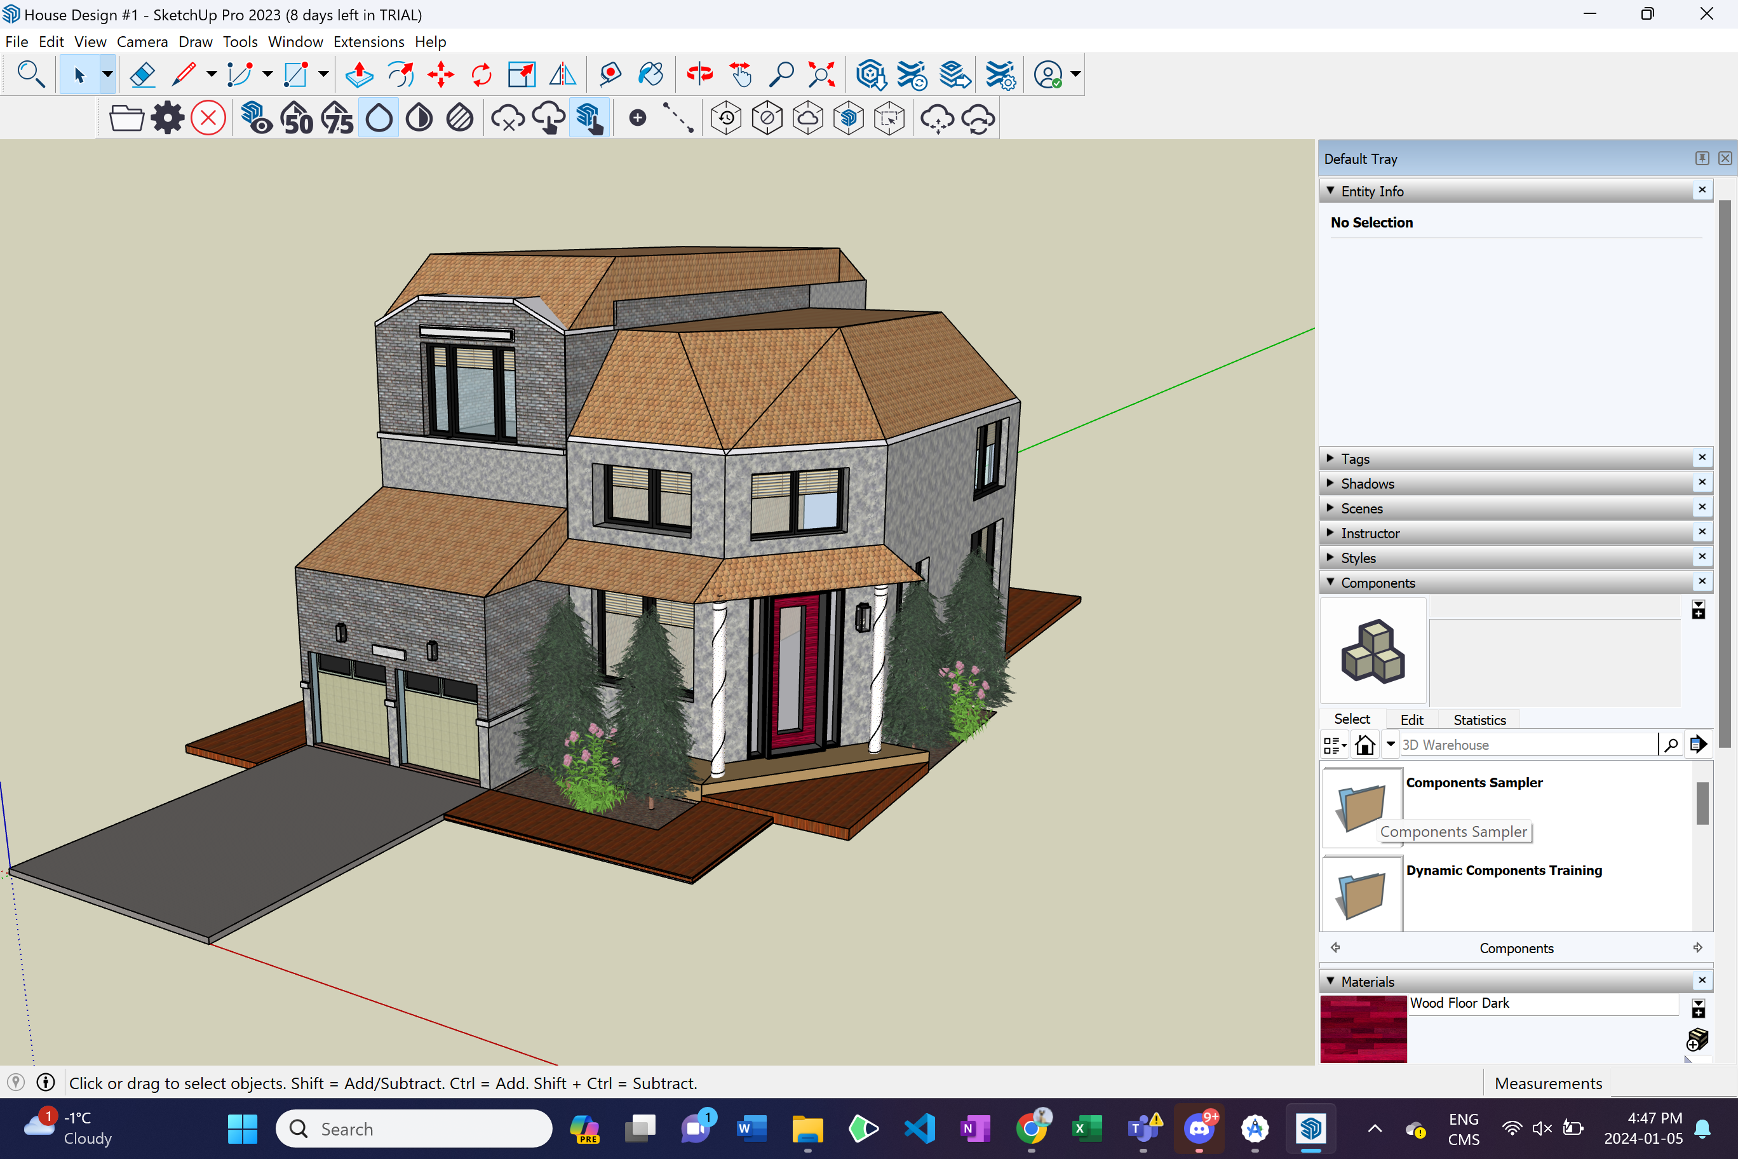Select the Paint Bucket tool

650,74
